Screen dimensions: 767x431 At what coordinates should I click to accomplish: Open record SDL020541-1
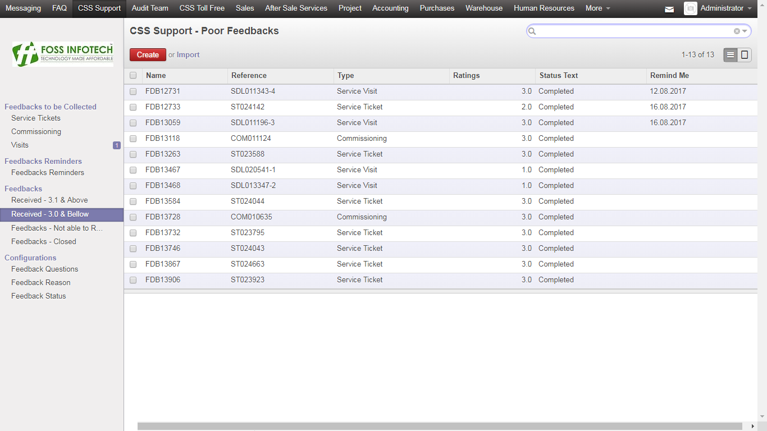(x=253, y=170)
